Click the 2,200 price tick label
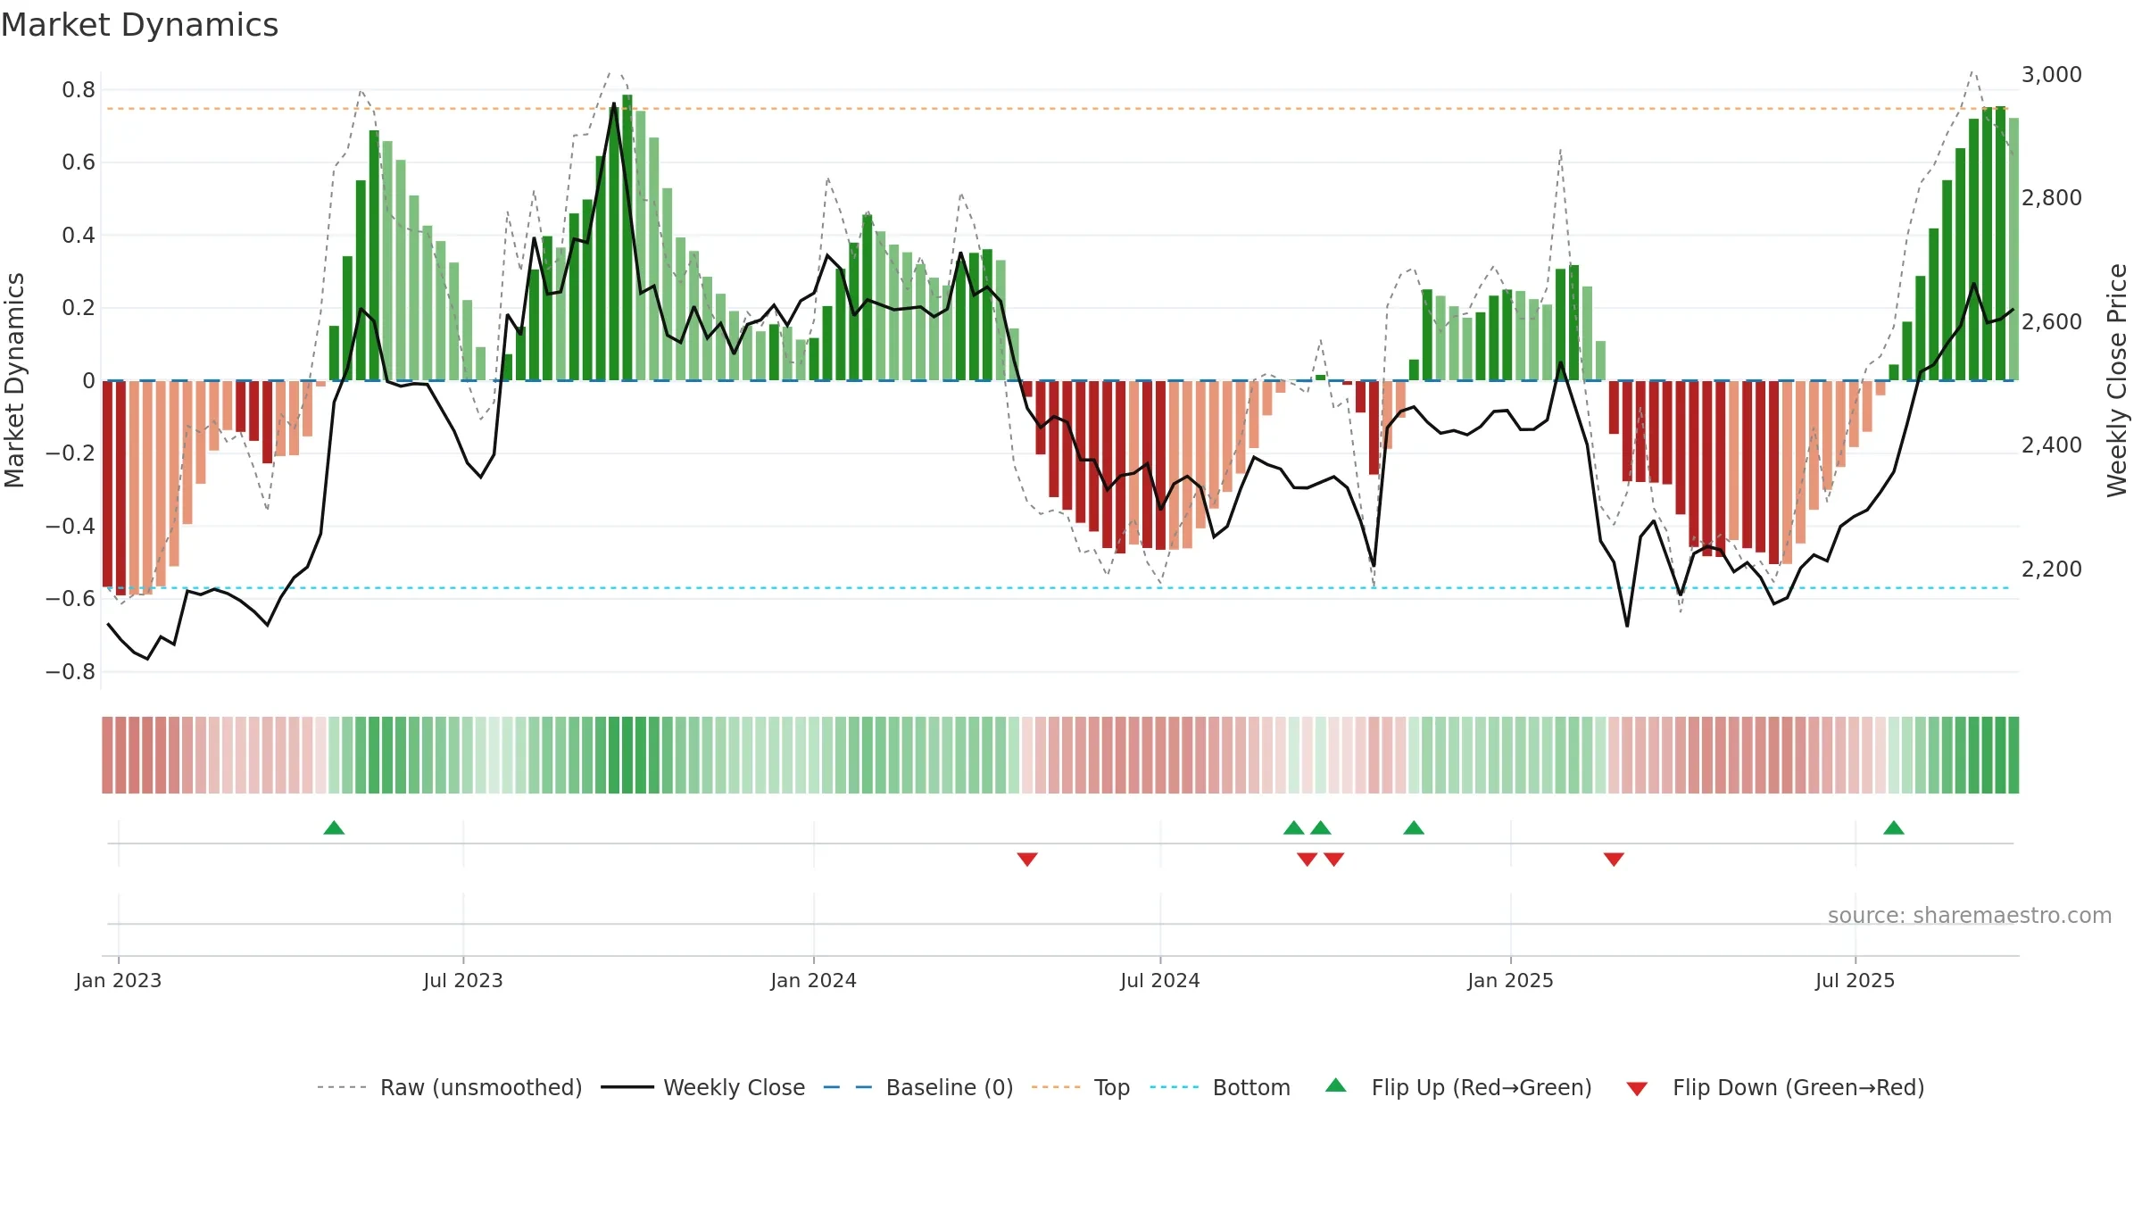 (x=2052, y=569)
